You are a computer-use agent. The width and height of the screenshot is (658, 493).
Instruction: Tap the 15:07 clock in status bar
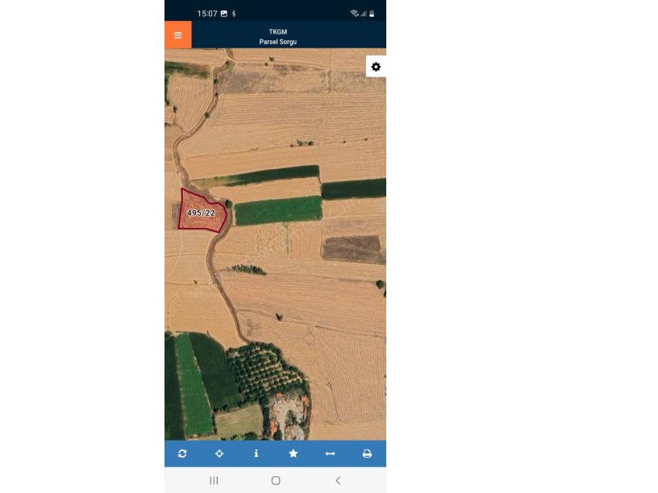[x=207, y=14]
